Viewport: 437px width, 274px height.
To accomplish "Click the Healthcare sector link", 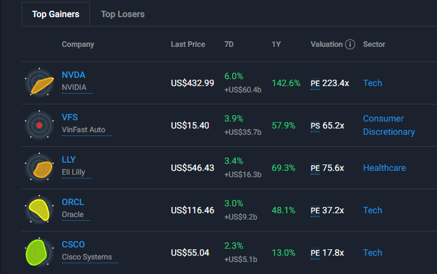I will tap(384, 168).
